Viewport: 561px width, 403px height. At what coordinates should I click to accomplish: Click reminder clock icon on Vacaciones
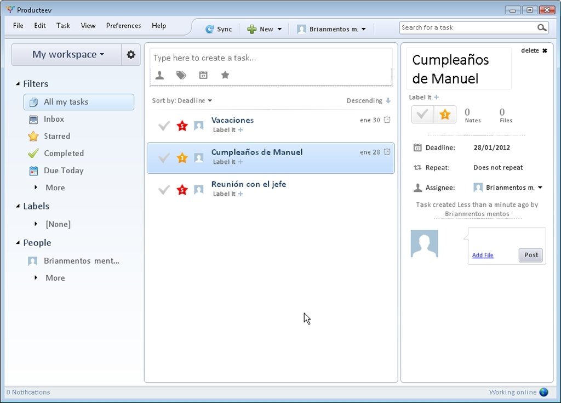click(387, 120)
